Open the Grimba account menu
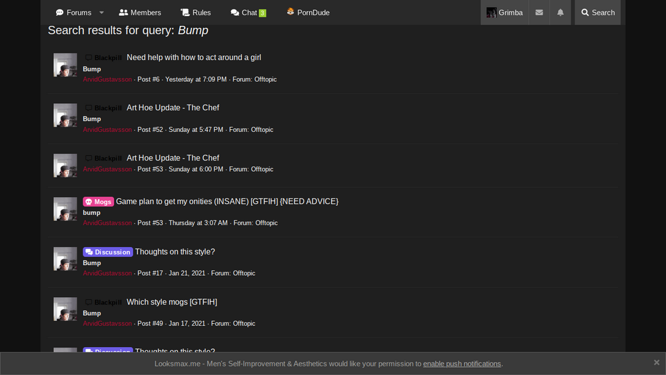This screenshot has width=666, height=375. tap(504, 13)
